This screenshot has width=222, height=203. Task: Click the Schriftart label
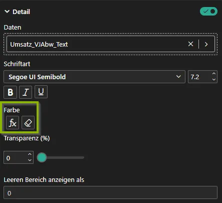(x=17, y=64)
